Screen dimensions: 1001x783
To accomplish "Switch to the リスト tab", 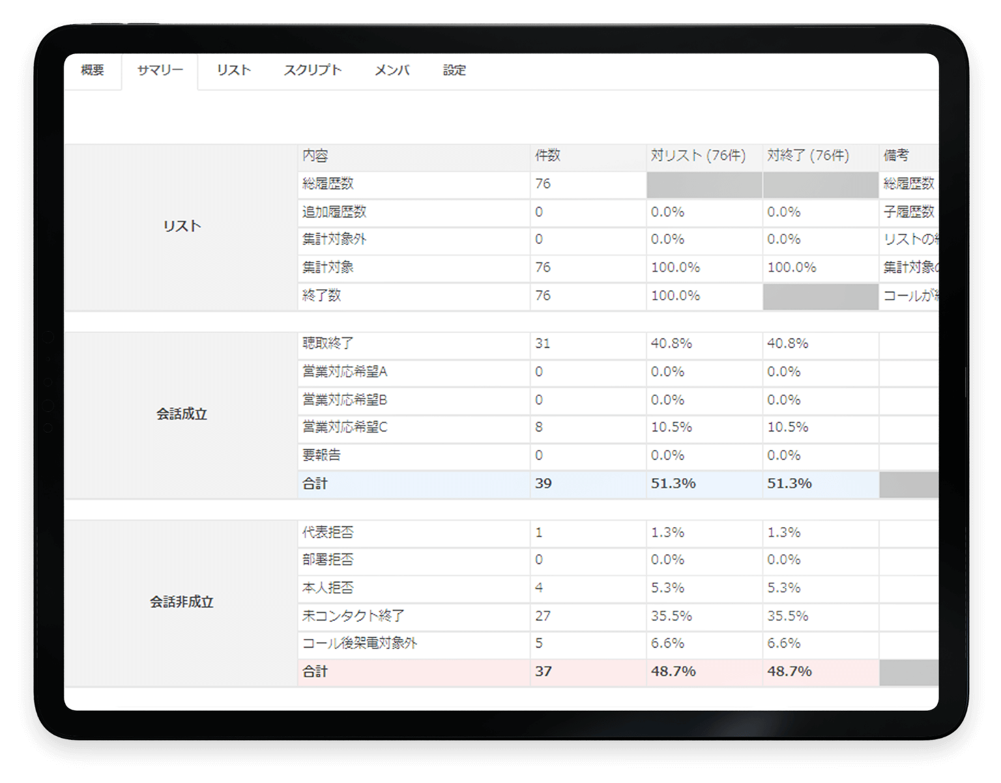I will tap(233, 70).
